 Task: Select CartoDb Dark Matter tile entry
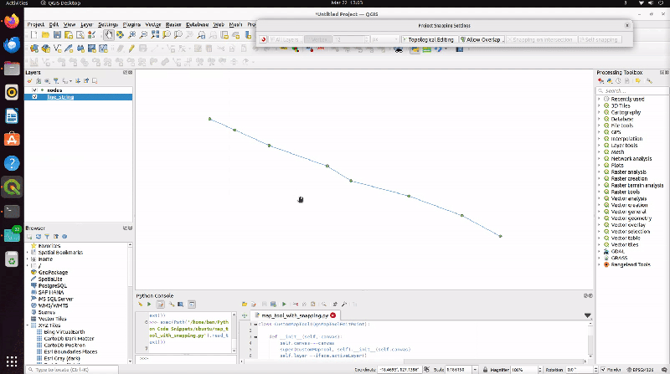point(69,339)
